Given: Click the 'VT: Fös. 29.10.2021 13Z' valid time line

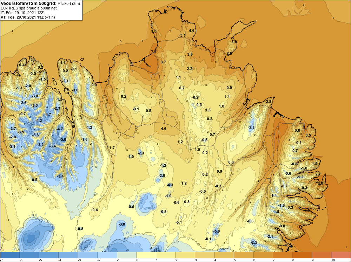Looking at the screenshot, I should [x=22, y=17].
